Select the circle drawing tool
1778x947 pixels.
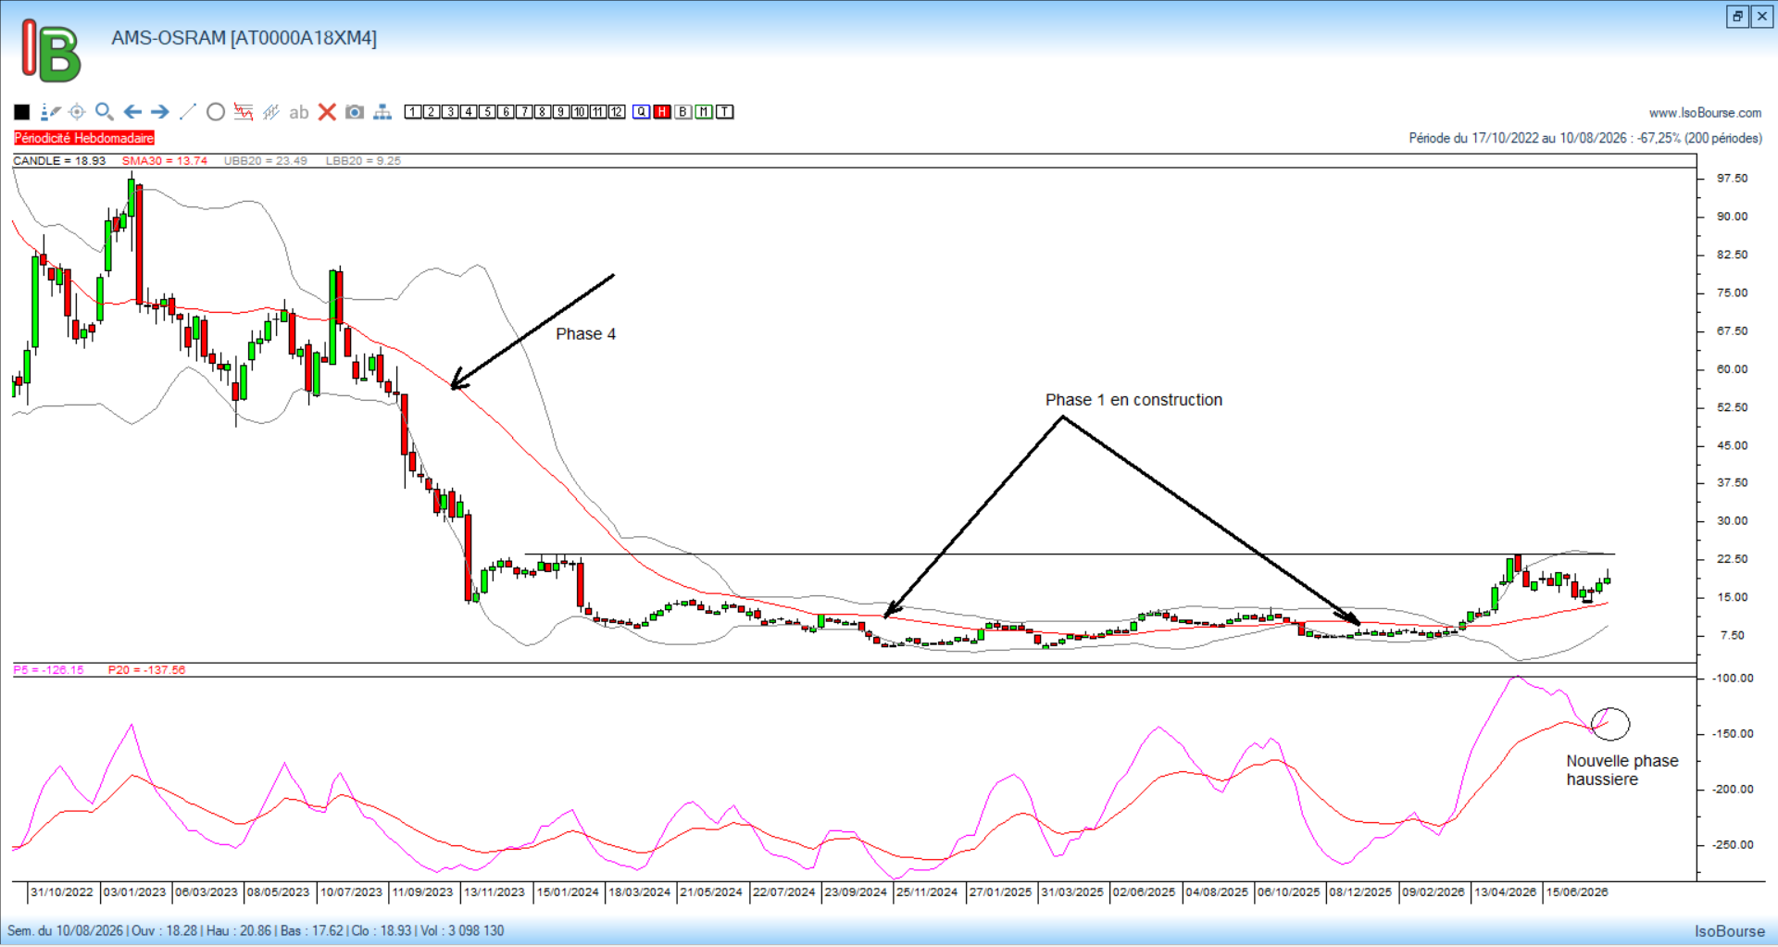click(216, 112)
